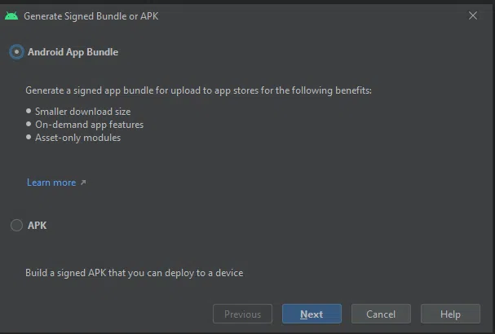The height and width of the screenshot is (334, 495).
Task: Open the Learn more link
Action: point(51,182)
